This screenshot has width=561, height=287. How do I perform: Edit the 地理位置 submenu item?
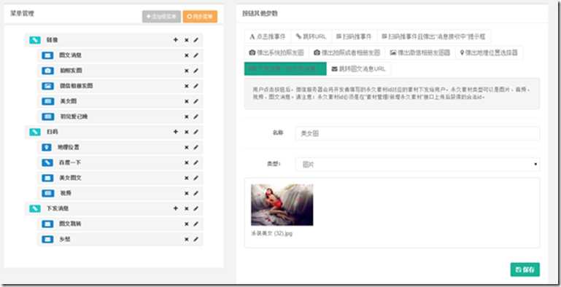[196, 147]
